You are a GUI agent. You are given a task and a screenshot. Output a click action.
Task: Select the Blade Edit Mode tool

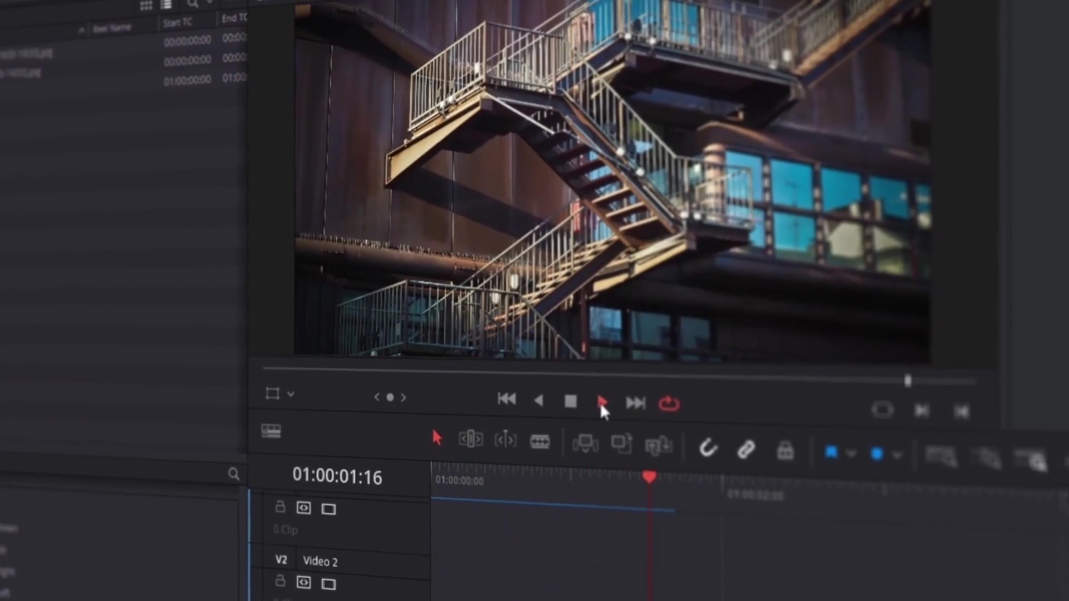point(540,442)
